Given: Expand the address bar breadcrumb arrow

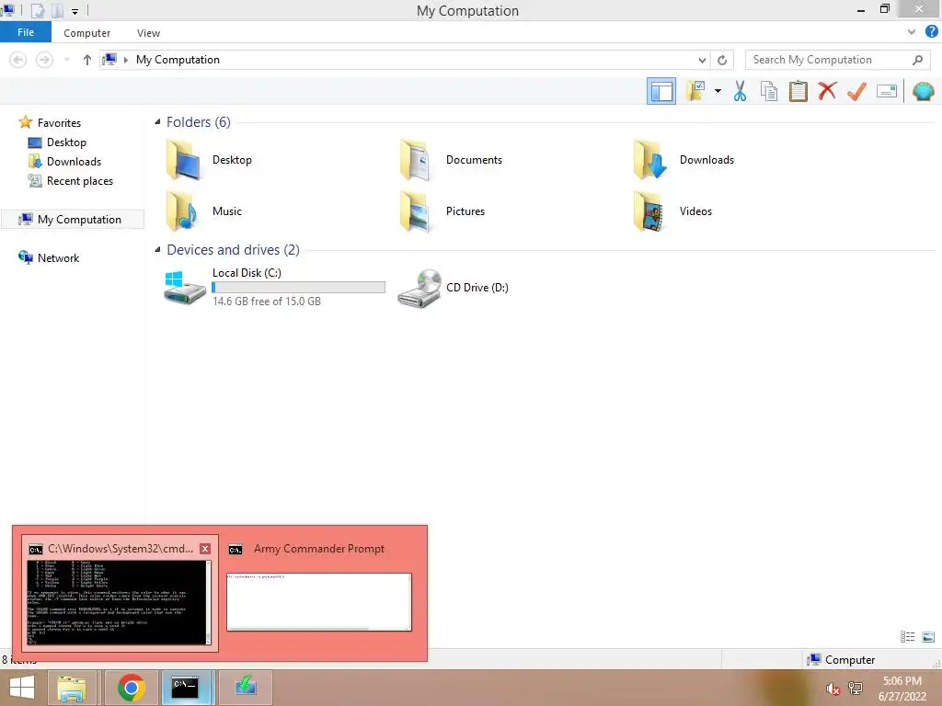Looking at the screenshot, I should [x=125, y=60].
